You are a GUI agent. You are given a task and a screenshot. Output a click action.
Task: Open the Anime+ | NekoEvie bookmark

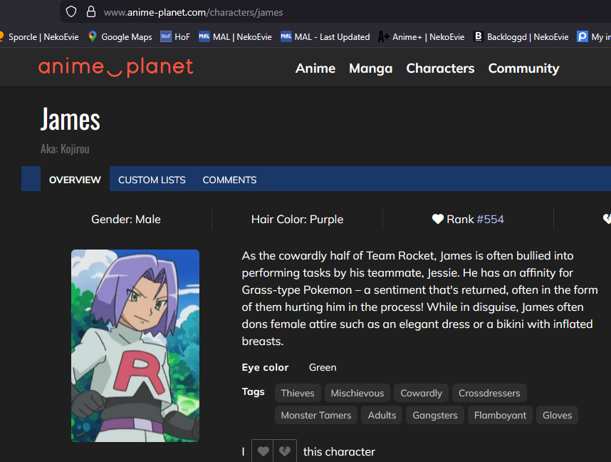421,36
